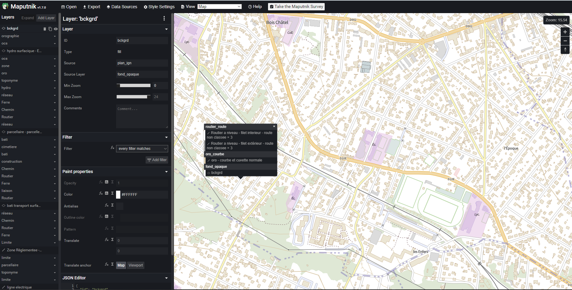Open the Data Sources menu

tap(122, 7)
